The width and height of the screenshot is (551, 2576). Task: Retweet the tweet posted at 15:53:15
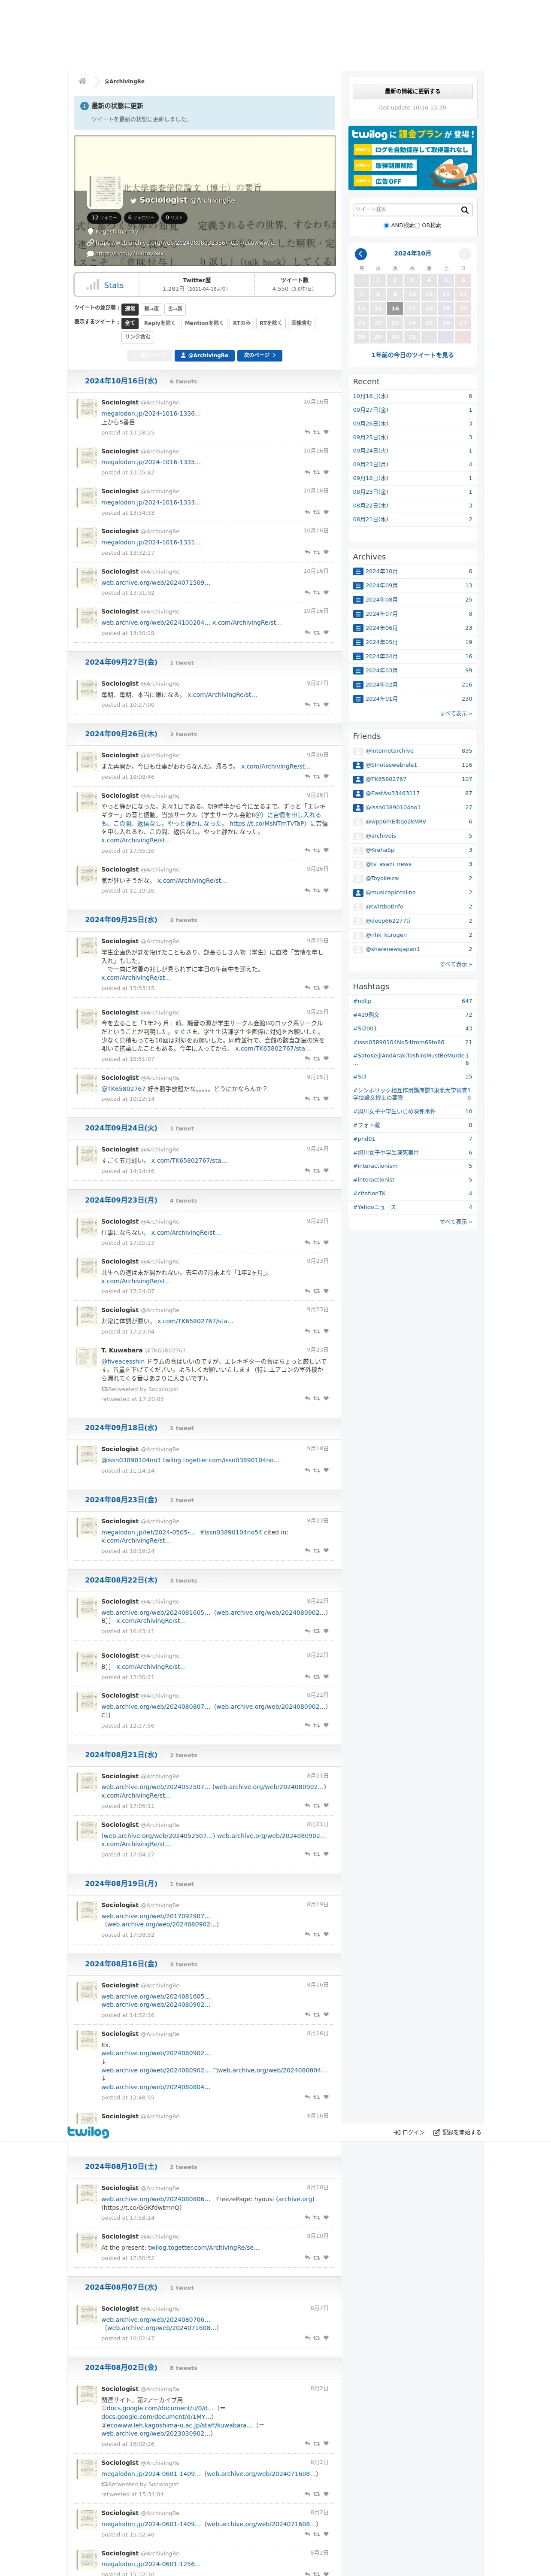tap(317, 987)
